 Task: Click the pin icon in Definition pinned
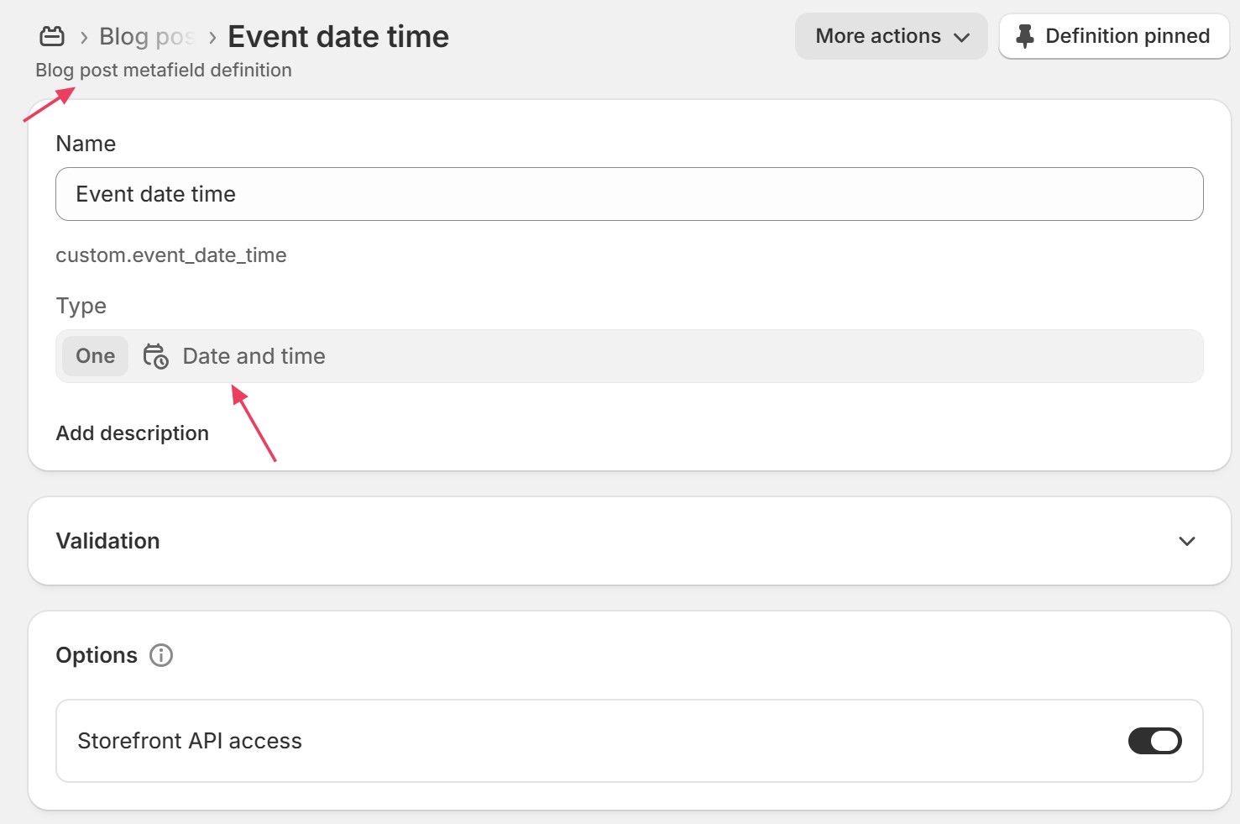pos(1024,36)
